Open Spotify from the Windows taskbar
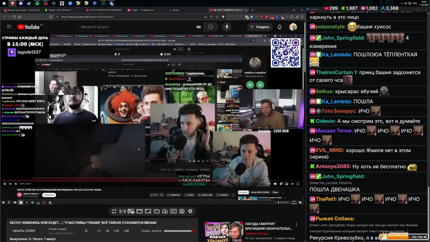 (37, 3)
